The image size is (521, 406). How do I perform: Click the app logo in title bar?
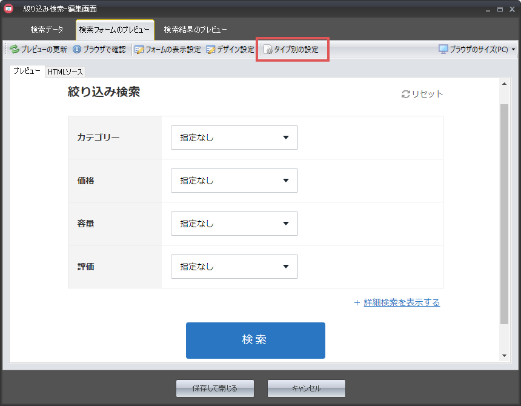(9, 9)
